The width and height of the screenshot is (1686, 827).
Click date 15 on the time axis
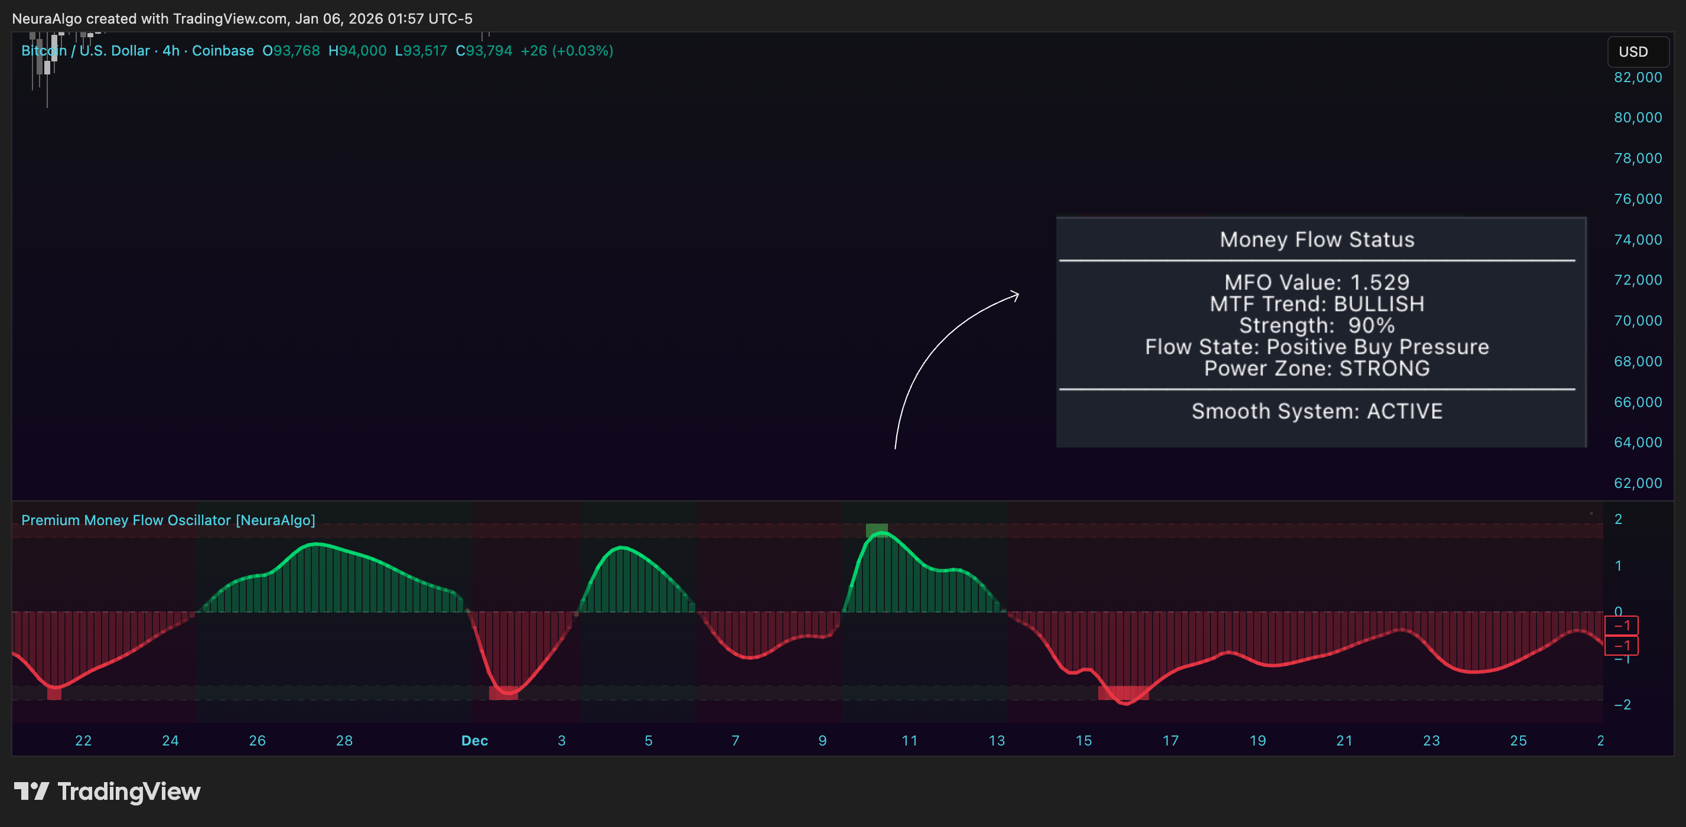[1084, 741]
